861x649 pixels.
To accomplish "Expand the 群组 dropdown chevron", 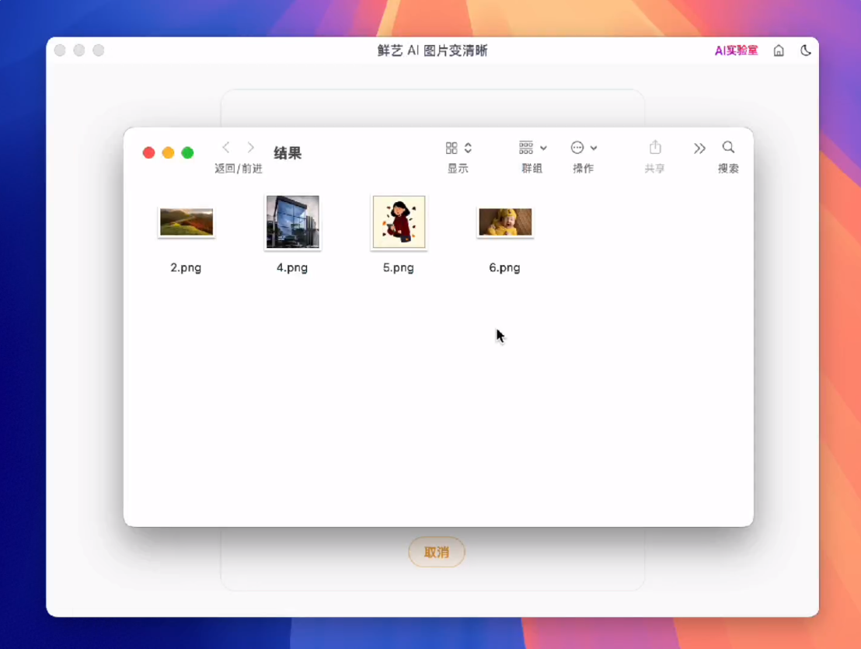I will click(x=543, y=148).
